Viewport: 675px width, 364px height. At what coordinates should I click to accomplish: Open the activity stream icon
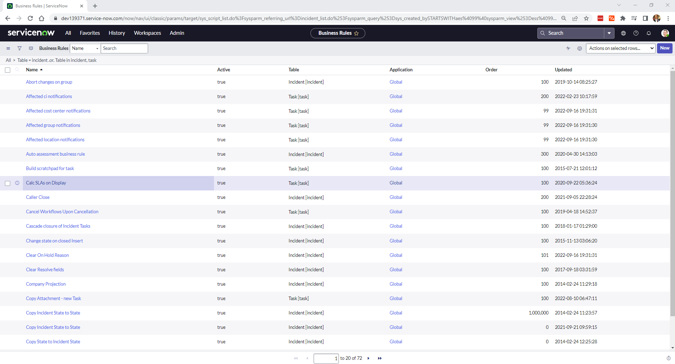click(x=568, y=48)
